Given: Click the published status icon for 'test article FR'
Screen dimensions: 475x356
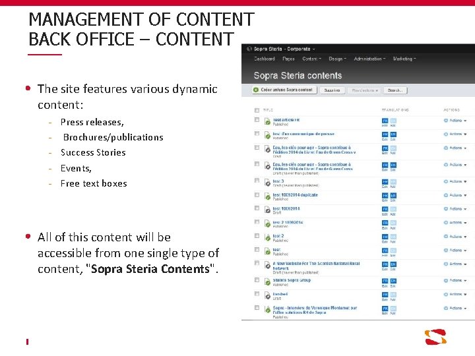Looking at the screenshot, I should point(267,121).
